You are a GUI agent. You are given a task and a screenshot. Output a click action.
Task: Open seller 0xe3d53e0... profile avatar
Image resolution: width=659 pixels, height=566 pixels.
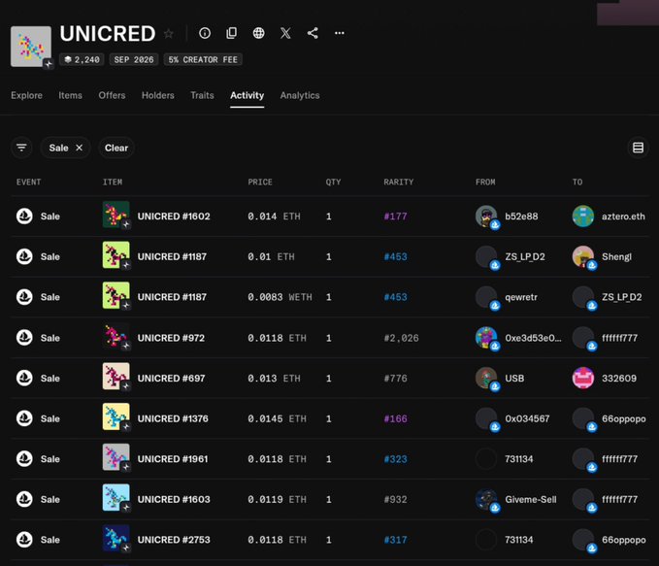(x=486, y=338)
